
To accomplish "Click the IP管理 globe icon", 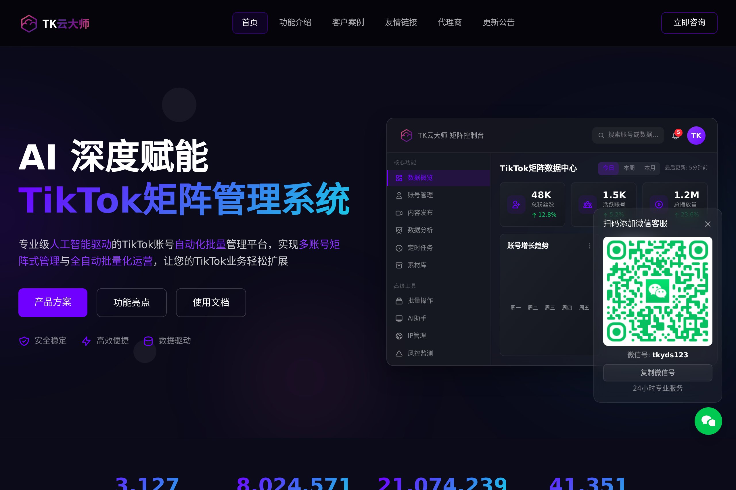I will 399,336.
